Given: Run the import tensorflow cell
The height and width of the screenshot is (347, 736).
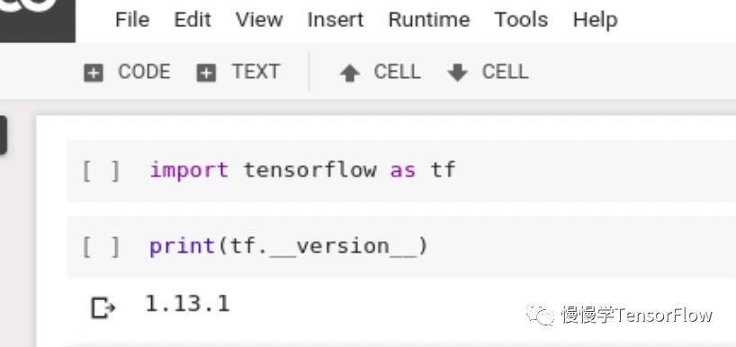Looking at the screenshot, I should (101, 171).
